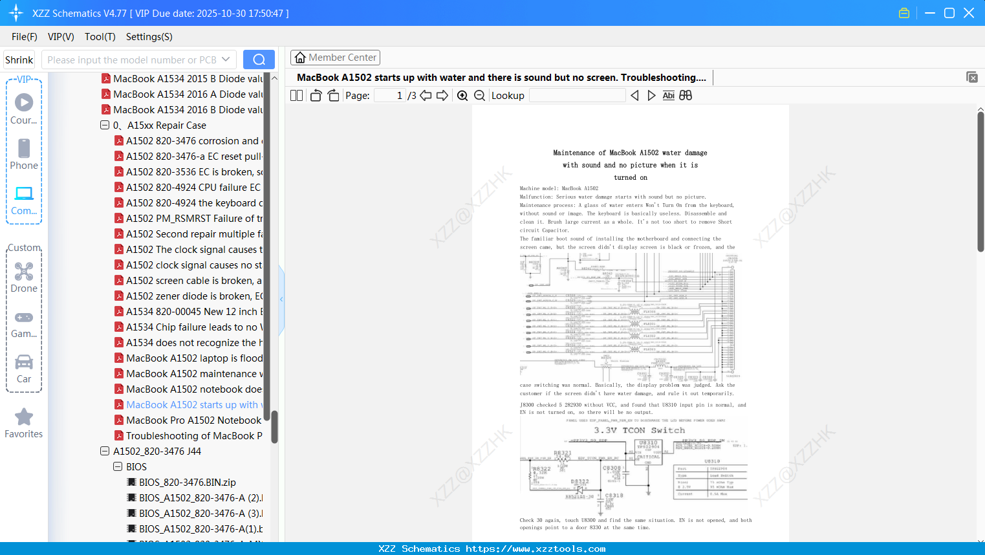Viewport: 985px width, 555px height.
Task: Toggle the Abi whole-word match icon
Action: click(x=669, y=95)
